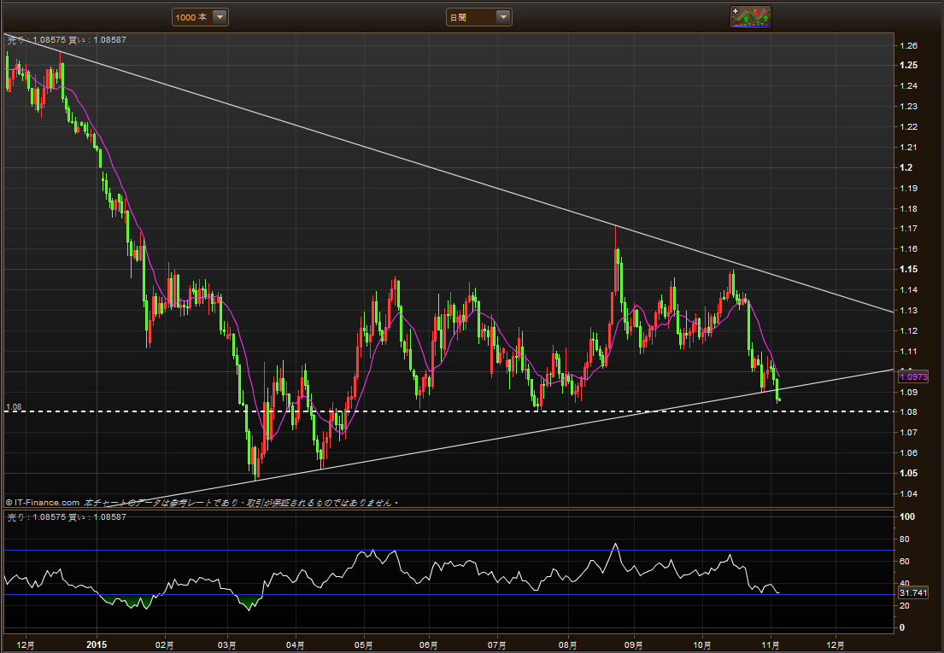
Task: Click the 1.15 price axis label
Action: click(x=908, y=270)
